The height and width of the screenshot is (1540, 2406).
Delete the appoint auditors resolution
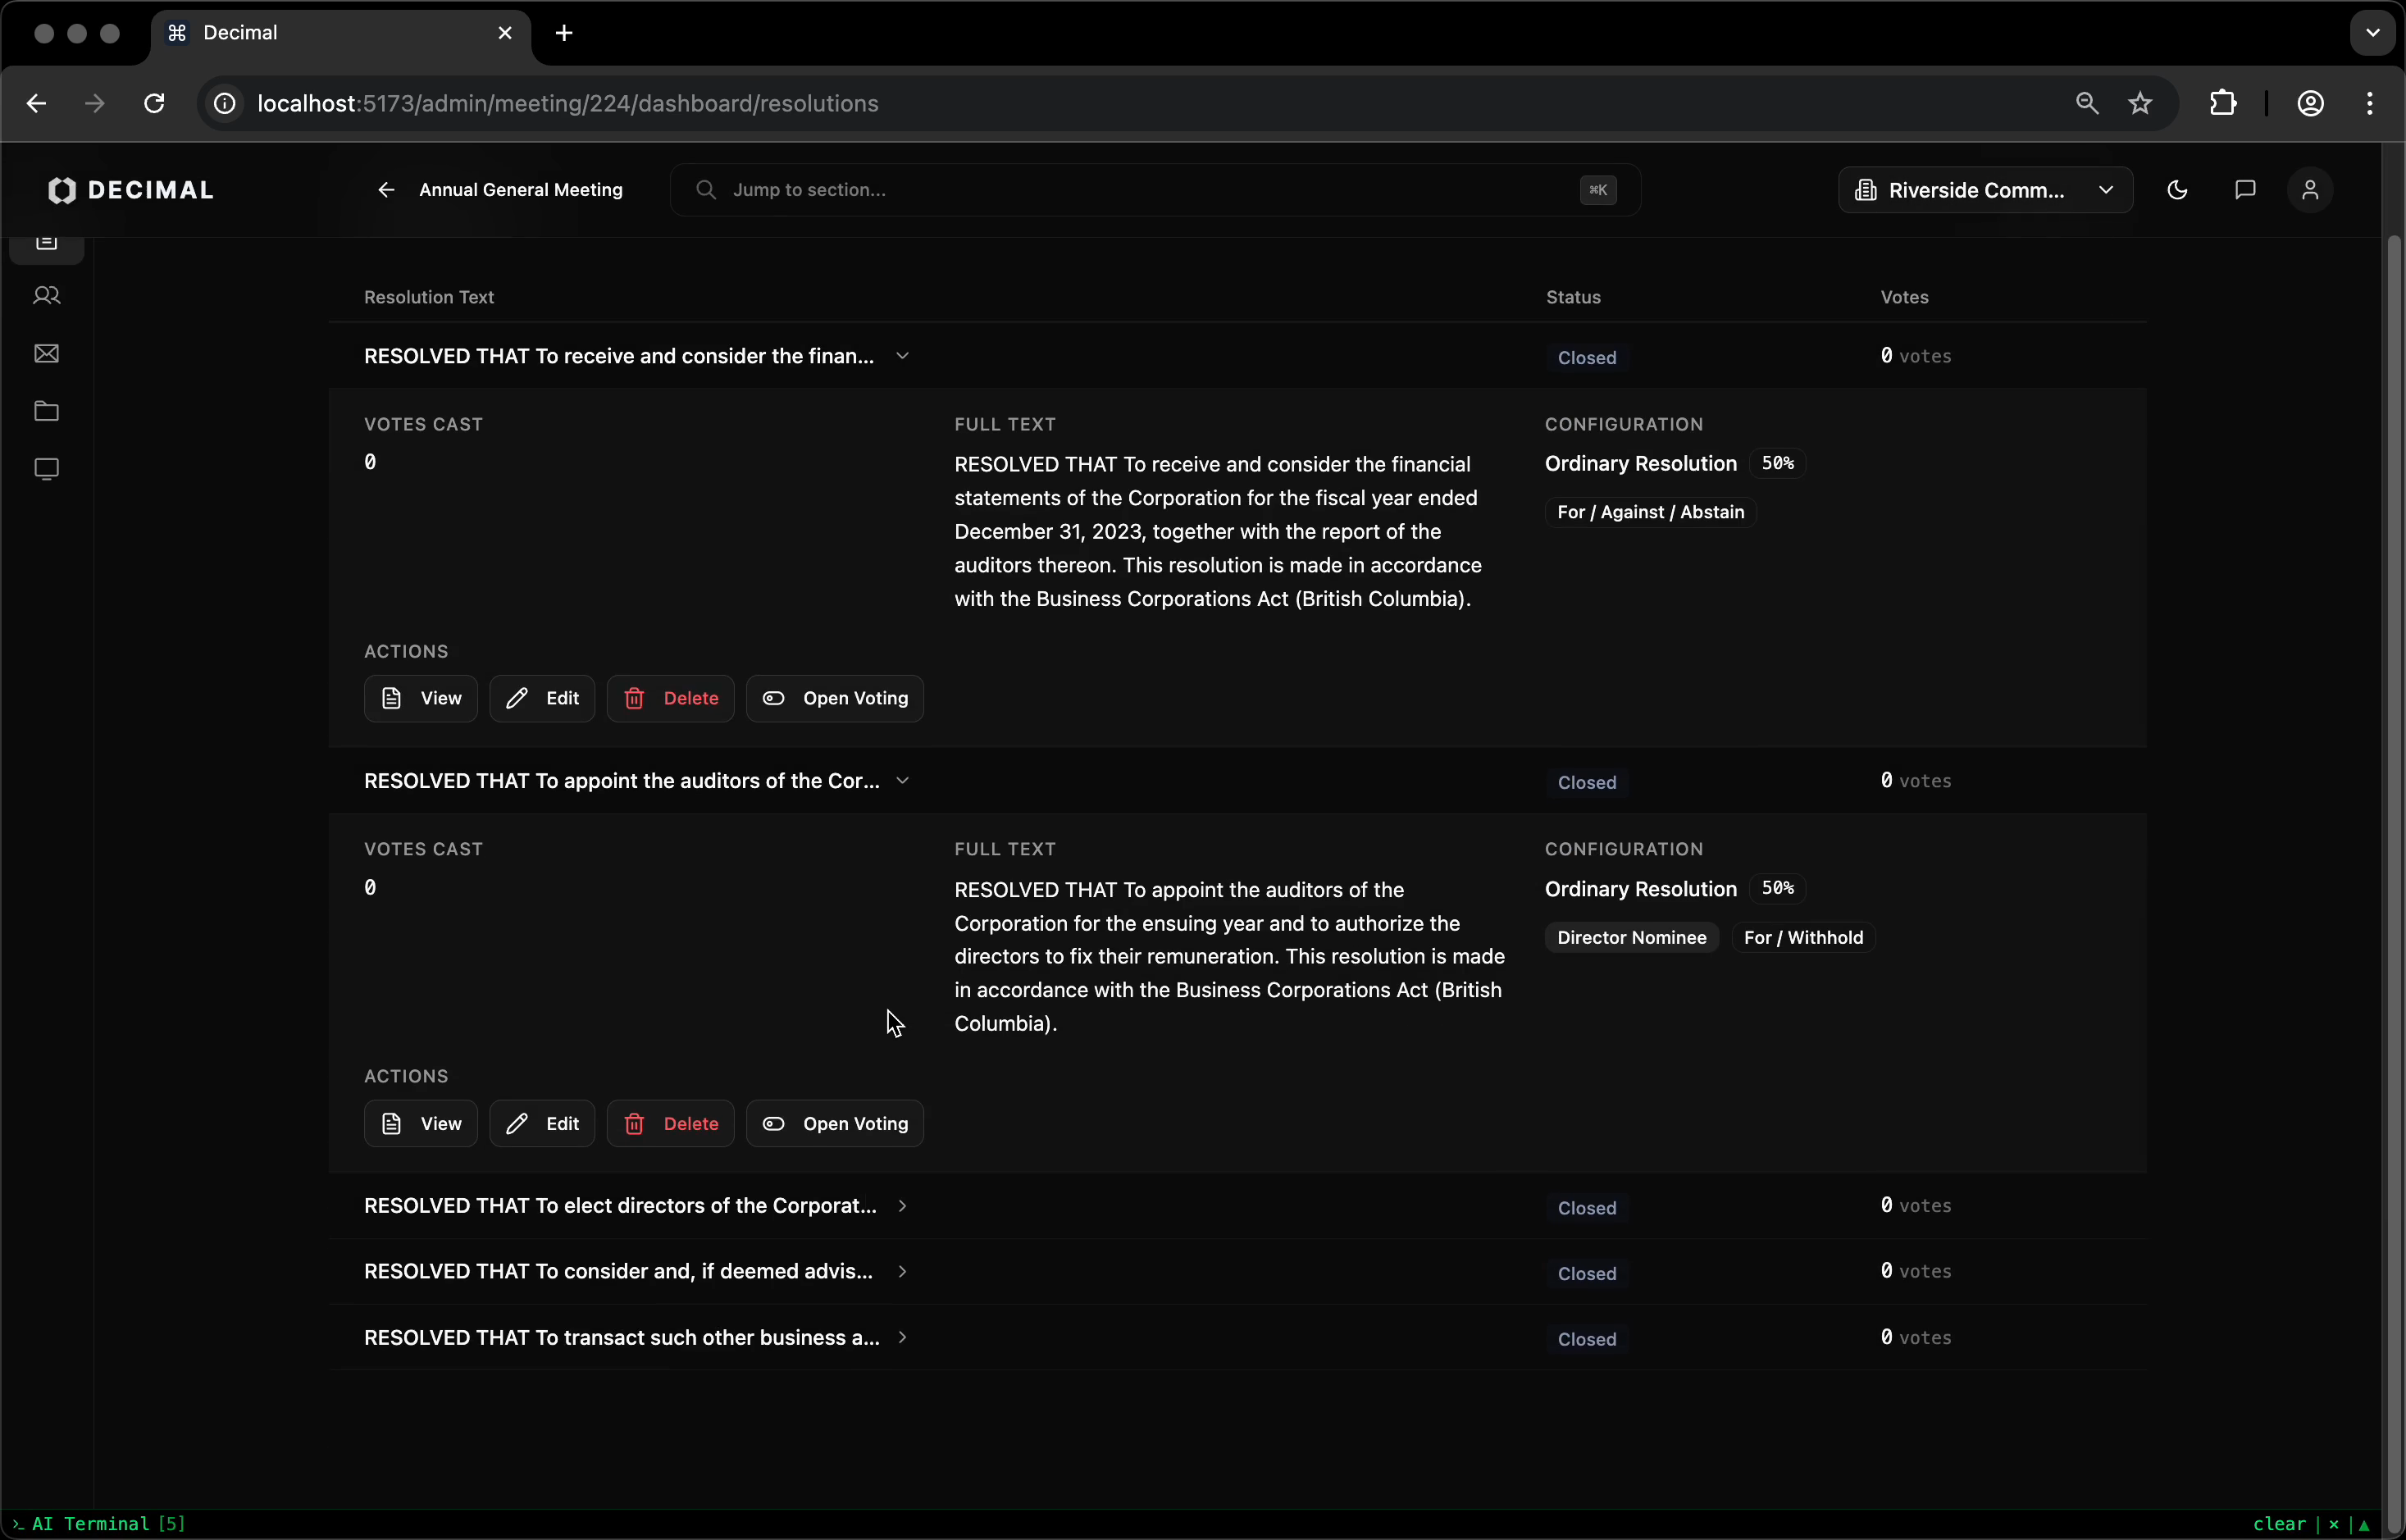click(x=670, y=1123)
